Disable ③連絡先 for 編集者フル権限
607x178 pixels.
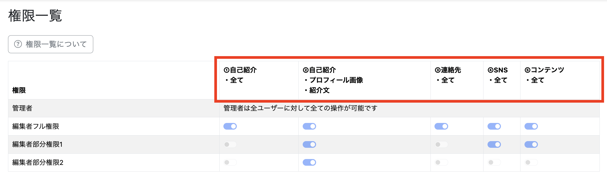(x=441, y=126)
